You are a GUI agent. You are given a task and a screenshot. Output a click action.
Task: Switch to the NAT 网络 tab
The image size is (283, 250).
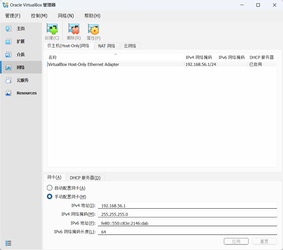coord(107,46)
